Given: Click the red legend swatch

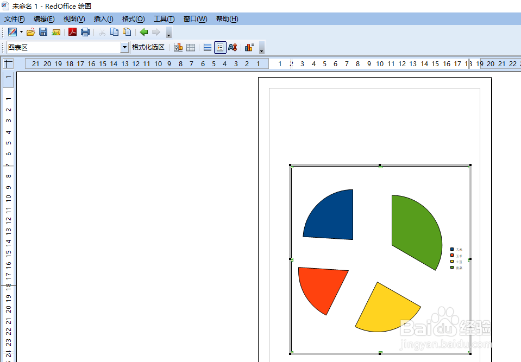Looking at the screenshot, I should (x=452, y=255).
